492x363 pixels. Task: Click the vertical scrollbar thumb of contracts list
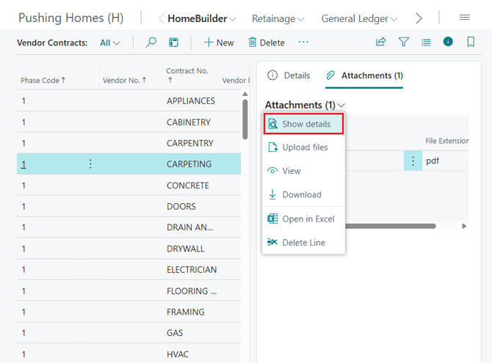245,119
